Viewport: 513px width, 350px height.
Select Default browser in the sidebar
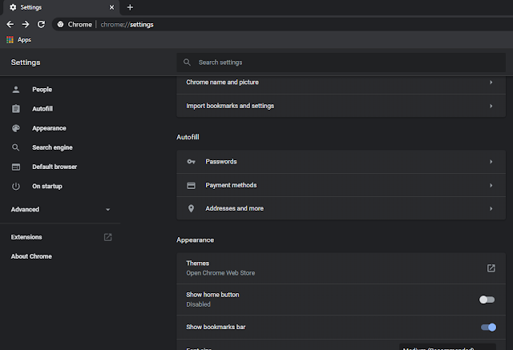(x=55, y=167)
